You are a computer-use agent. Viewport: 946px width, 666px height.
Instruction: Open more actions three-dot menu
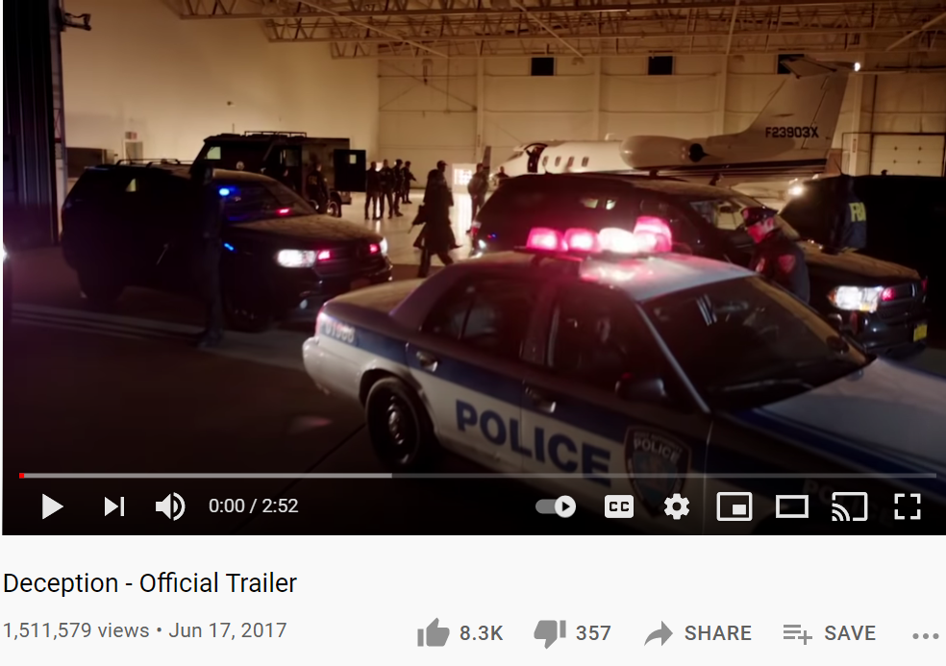926,636
